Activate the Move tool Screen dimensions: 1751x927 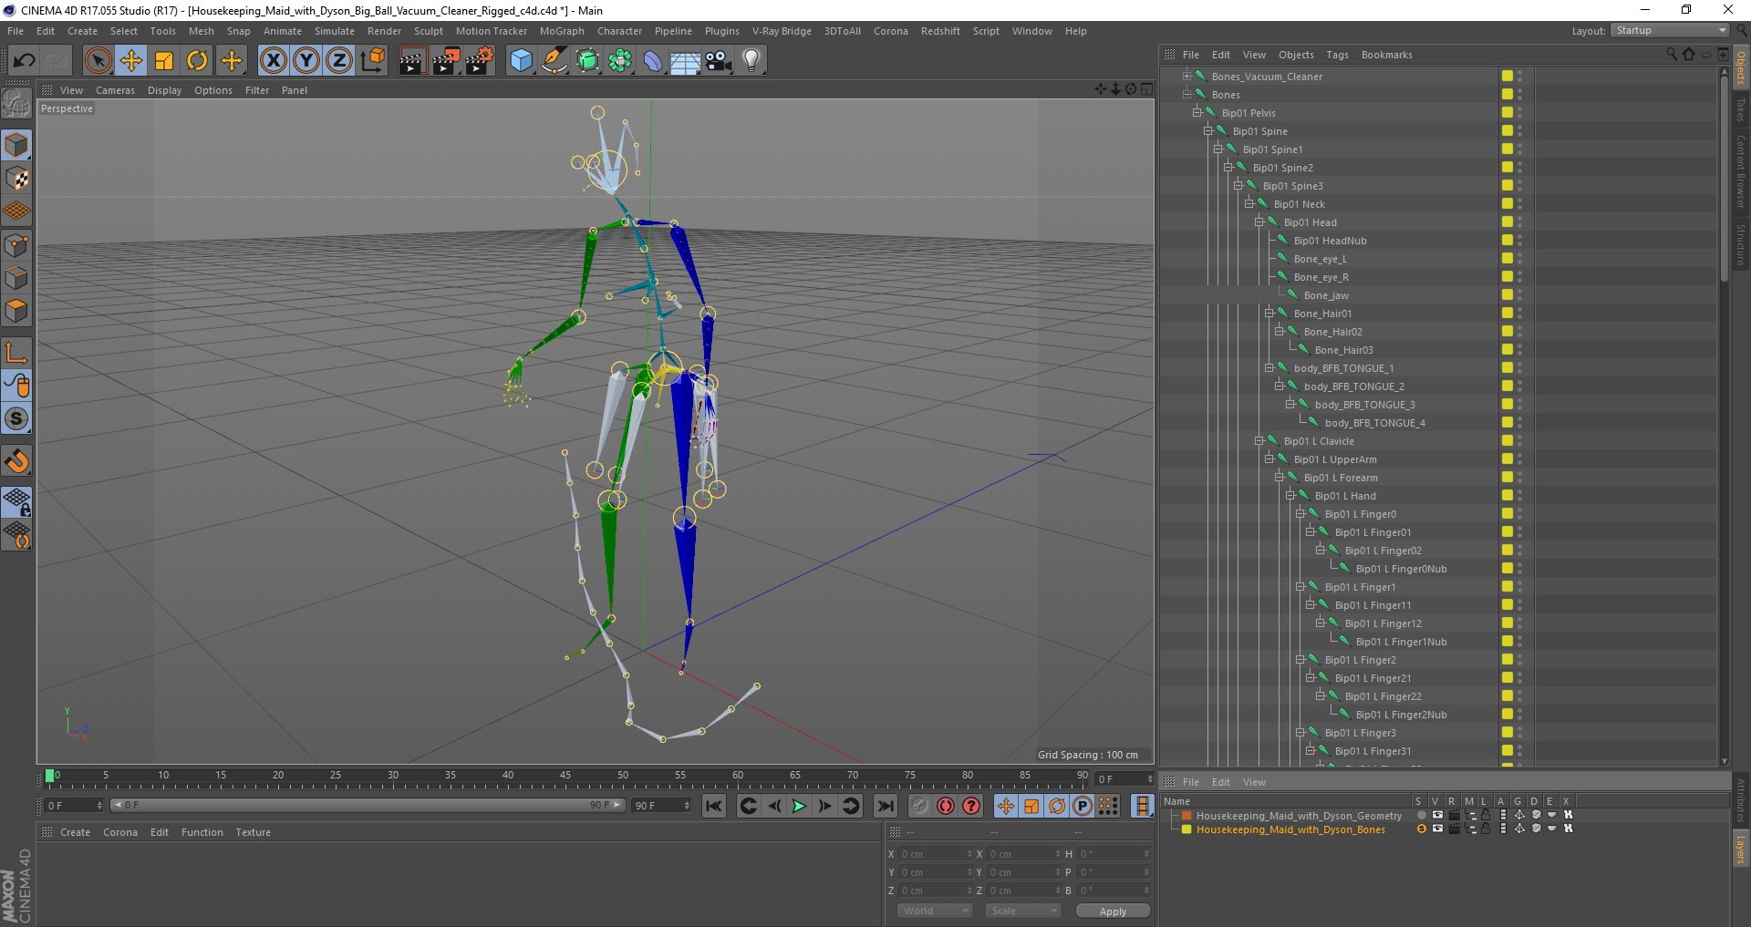131,61
